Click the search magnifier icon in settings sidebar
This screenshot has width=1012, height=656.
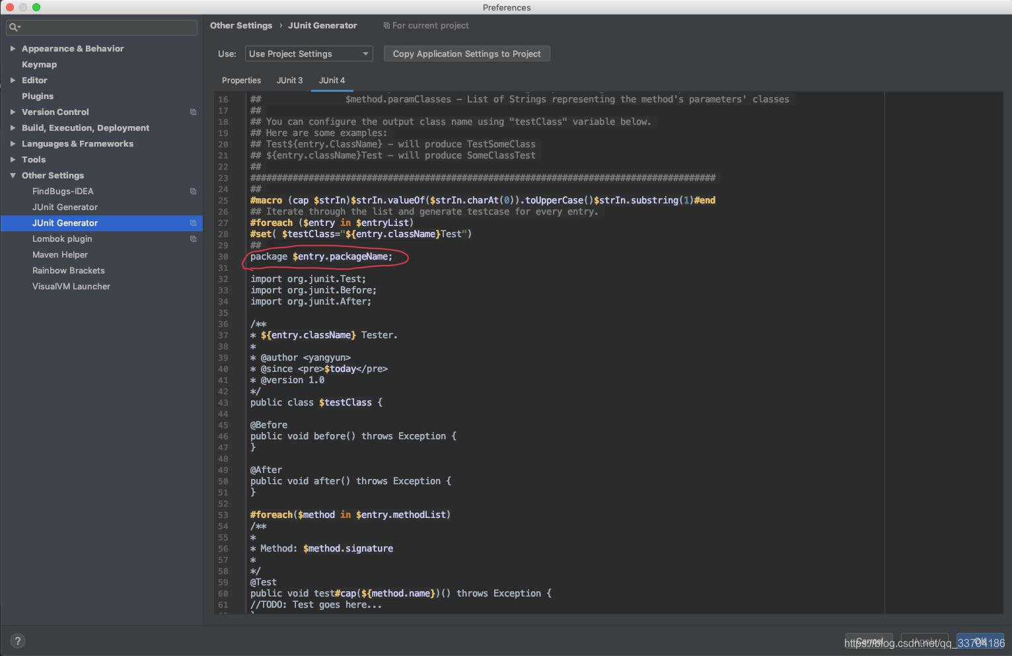click(14, 27)
